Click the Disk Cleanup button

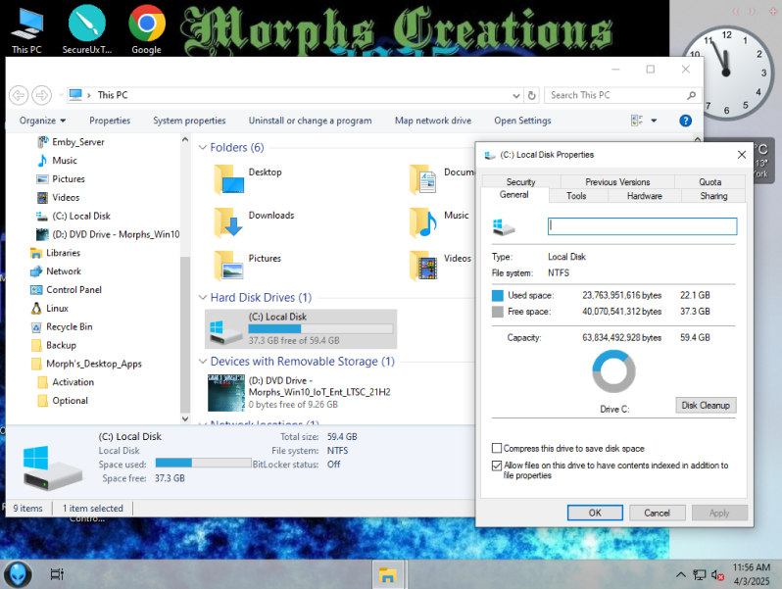pos(706,406)
